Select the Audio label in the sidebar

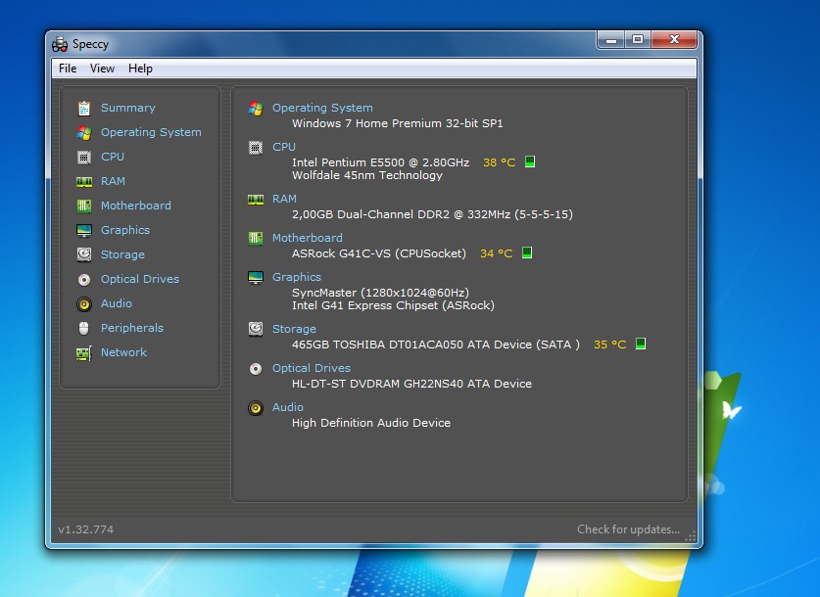[117, 303]
